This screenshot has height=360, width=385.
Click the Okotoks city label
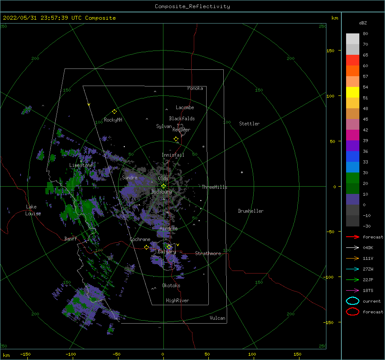click(171, 286)
